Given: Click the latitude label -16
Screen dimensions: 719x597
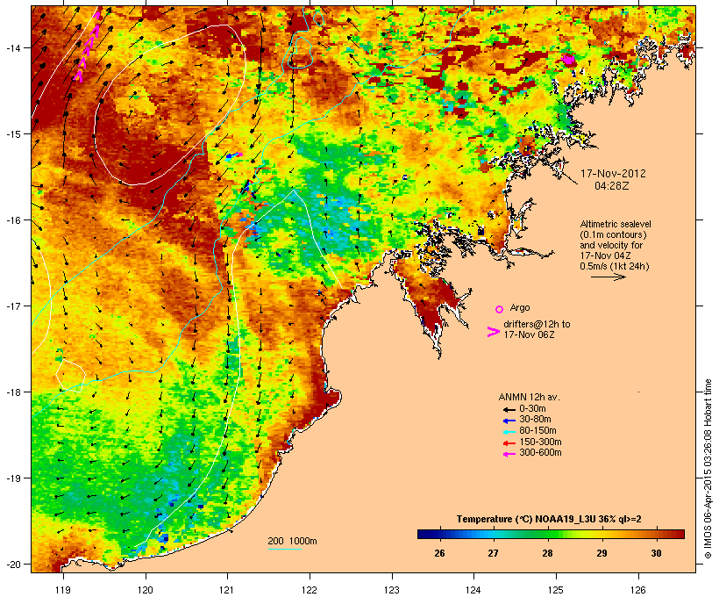Looking at the screenshot, I should (x=12, y=220).
